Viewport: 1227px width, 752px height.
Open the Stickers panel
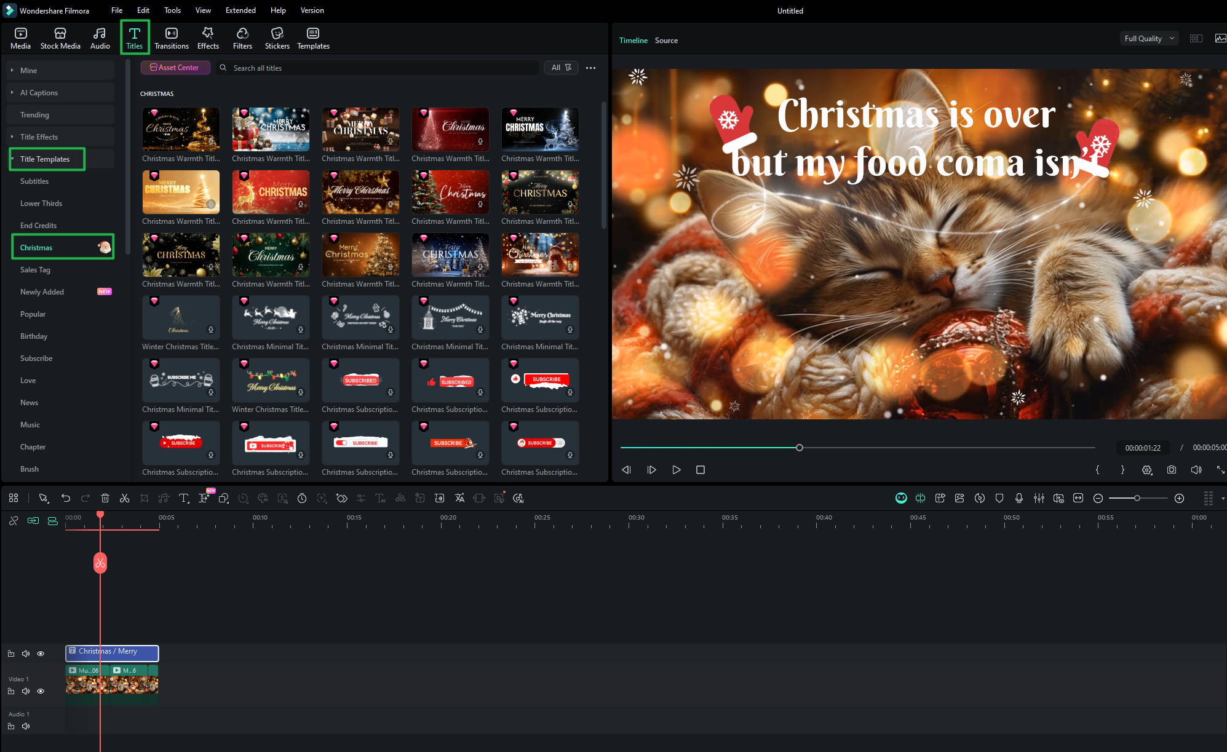point(277,38)
